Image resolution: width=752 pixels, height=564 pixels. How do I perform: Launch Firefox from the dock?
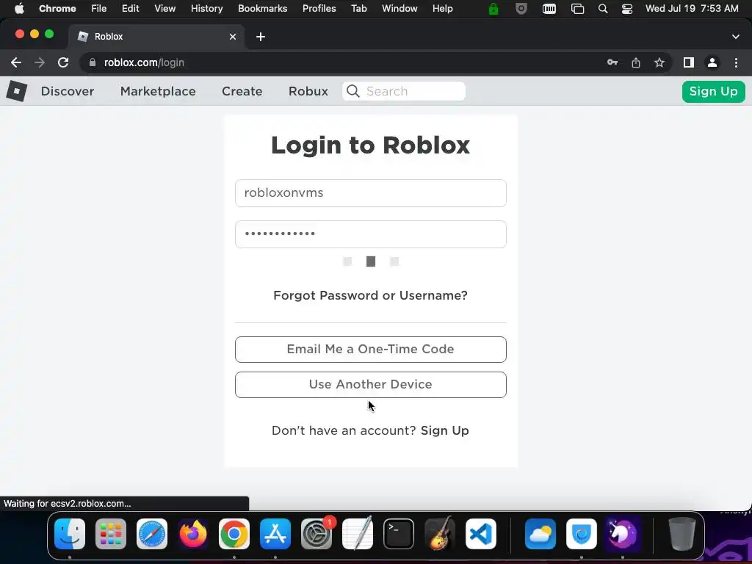click(x=193, y=534)
